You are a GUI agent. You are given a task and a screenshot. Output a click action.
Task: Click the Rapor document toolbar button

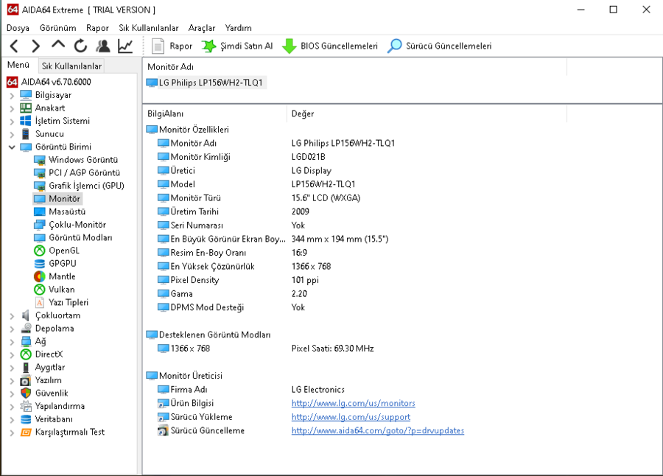[172, 46]
